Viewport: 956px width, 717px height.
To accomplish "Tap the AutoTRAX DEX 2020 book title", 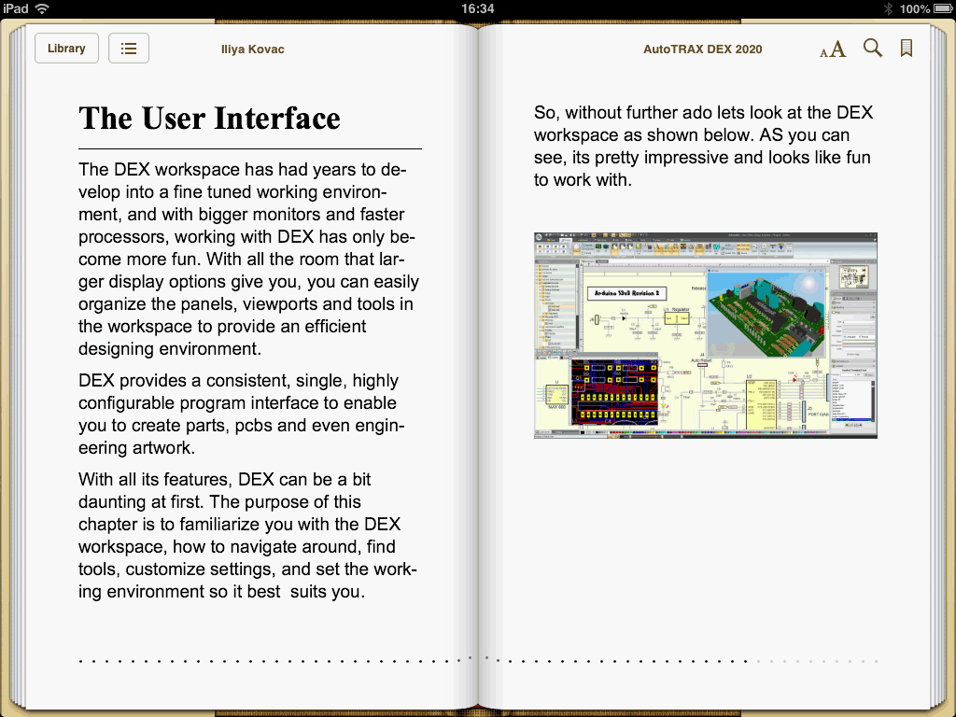I will (702, 49).
